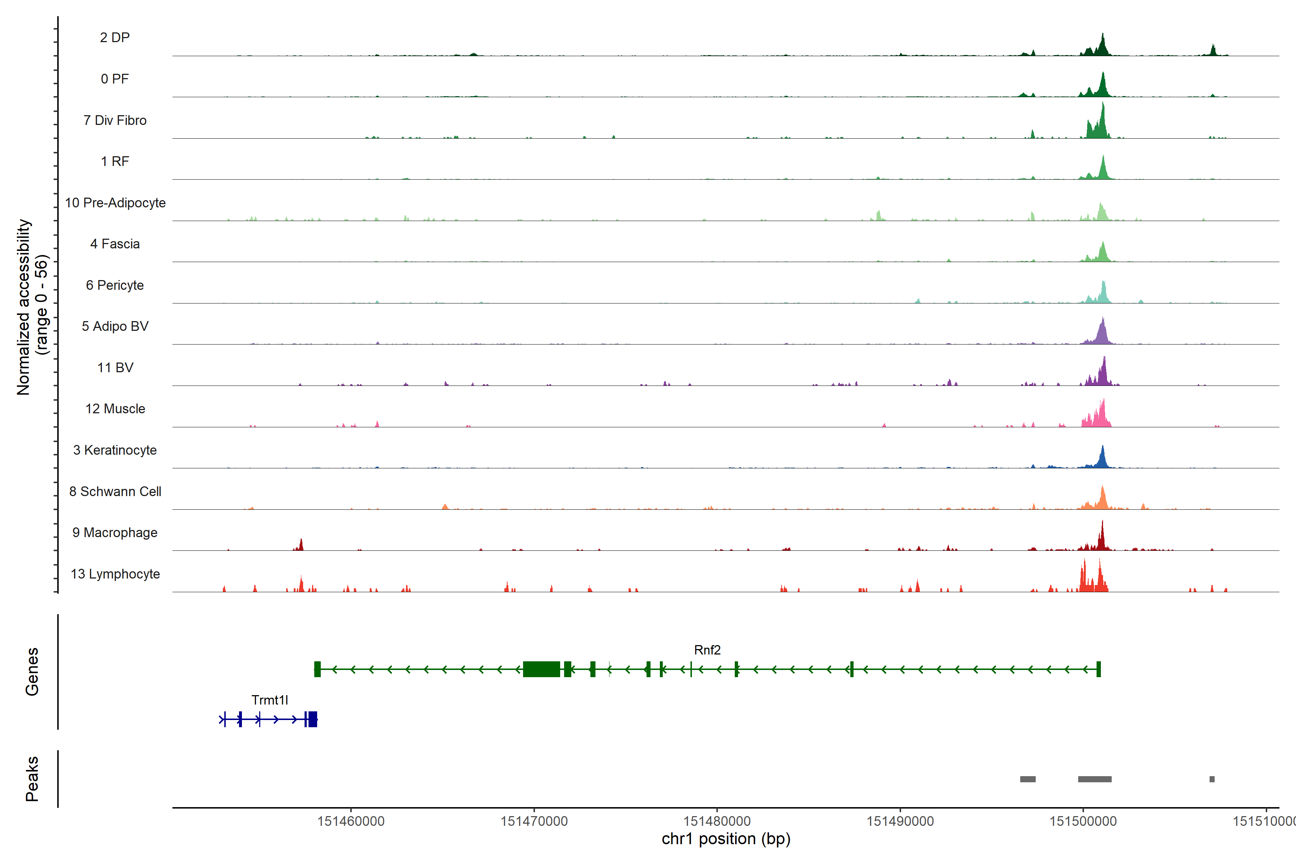Click the chr1 position (bp) axis title
1296x864 pixels.
click(726, 839)
